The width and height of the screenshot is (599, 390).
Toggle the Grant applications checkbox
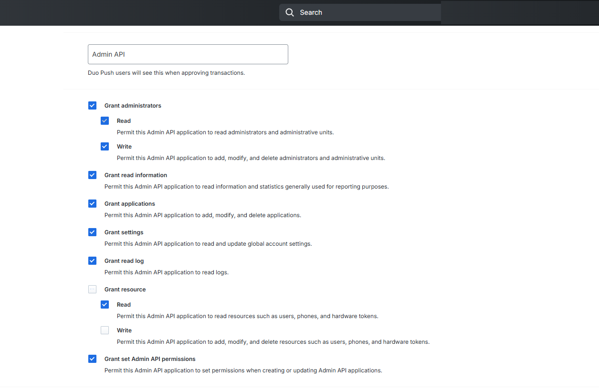[x=93, y=204]
